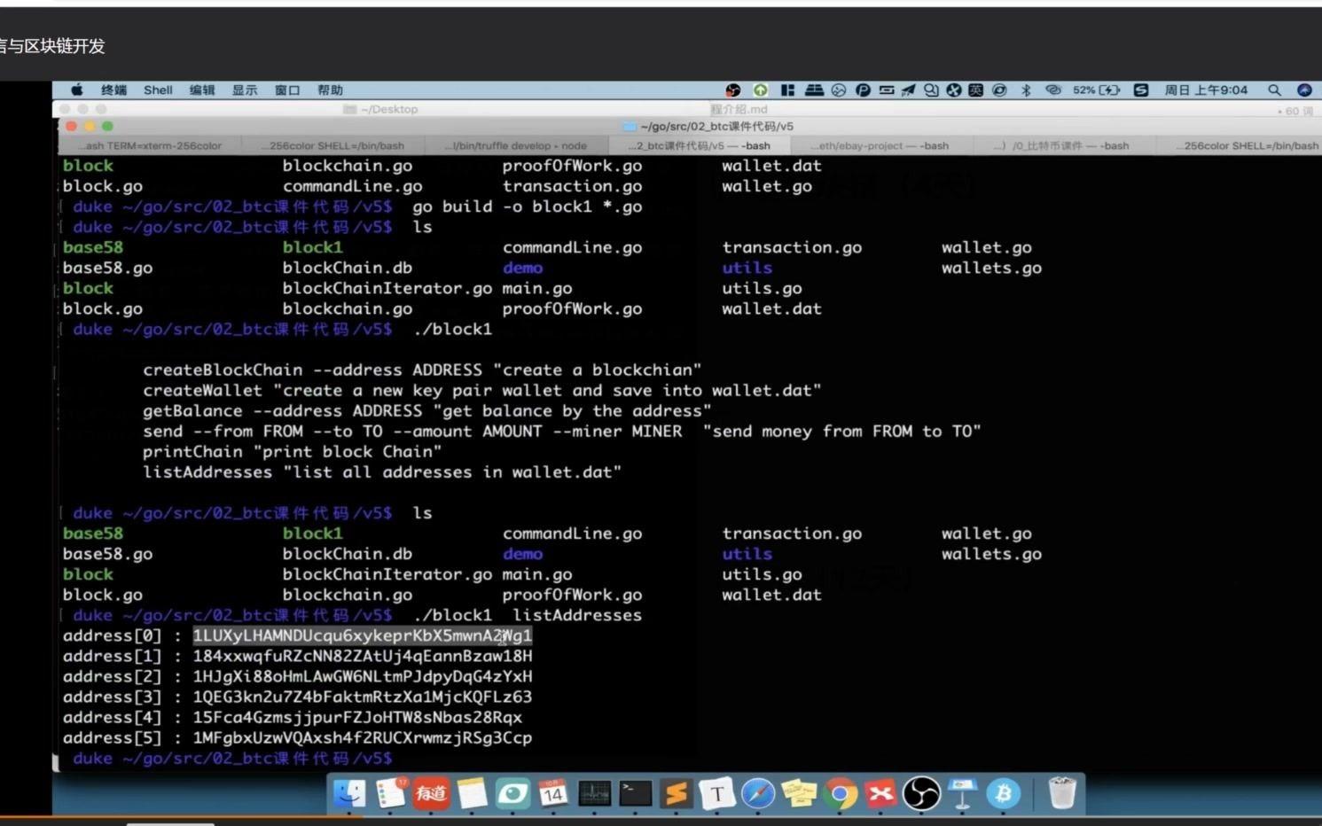Click the './block1 listAddresses' command line
Screen dimensions: 1322x826
tap(528, 615)
